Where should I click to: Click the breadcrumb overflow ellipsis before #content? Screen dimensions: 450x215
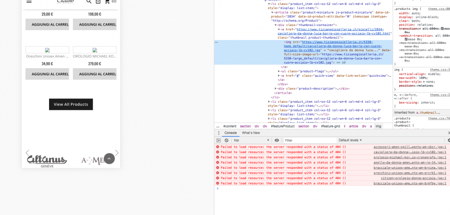pyautogui.click(x=218, y=126)
